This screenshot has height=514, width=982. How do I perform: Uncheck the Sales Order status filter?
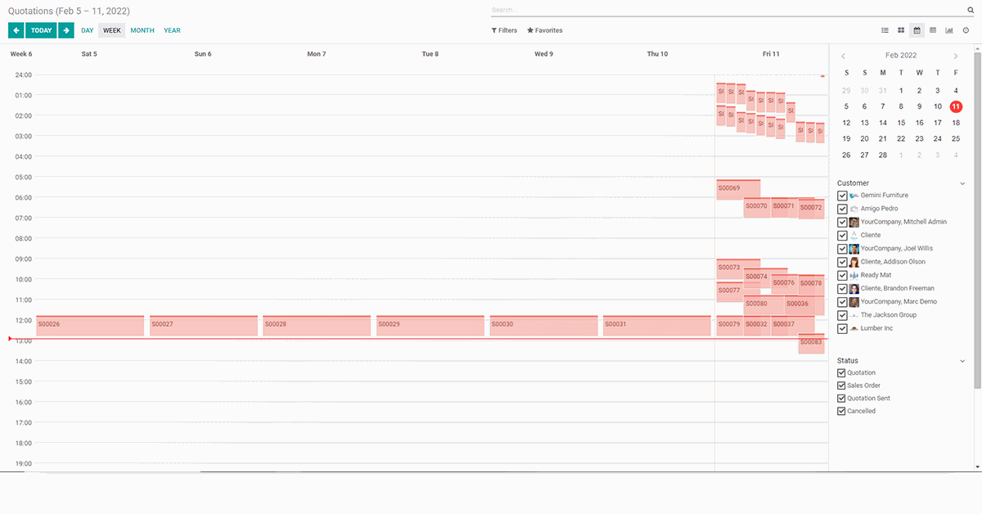841,385
